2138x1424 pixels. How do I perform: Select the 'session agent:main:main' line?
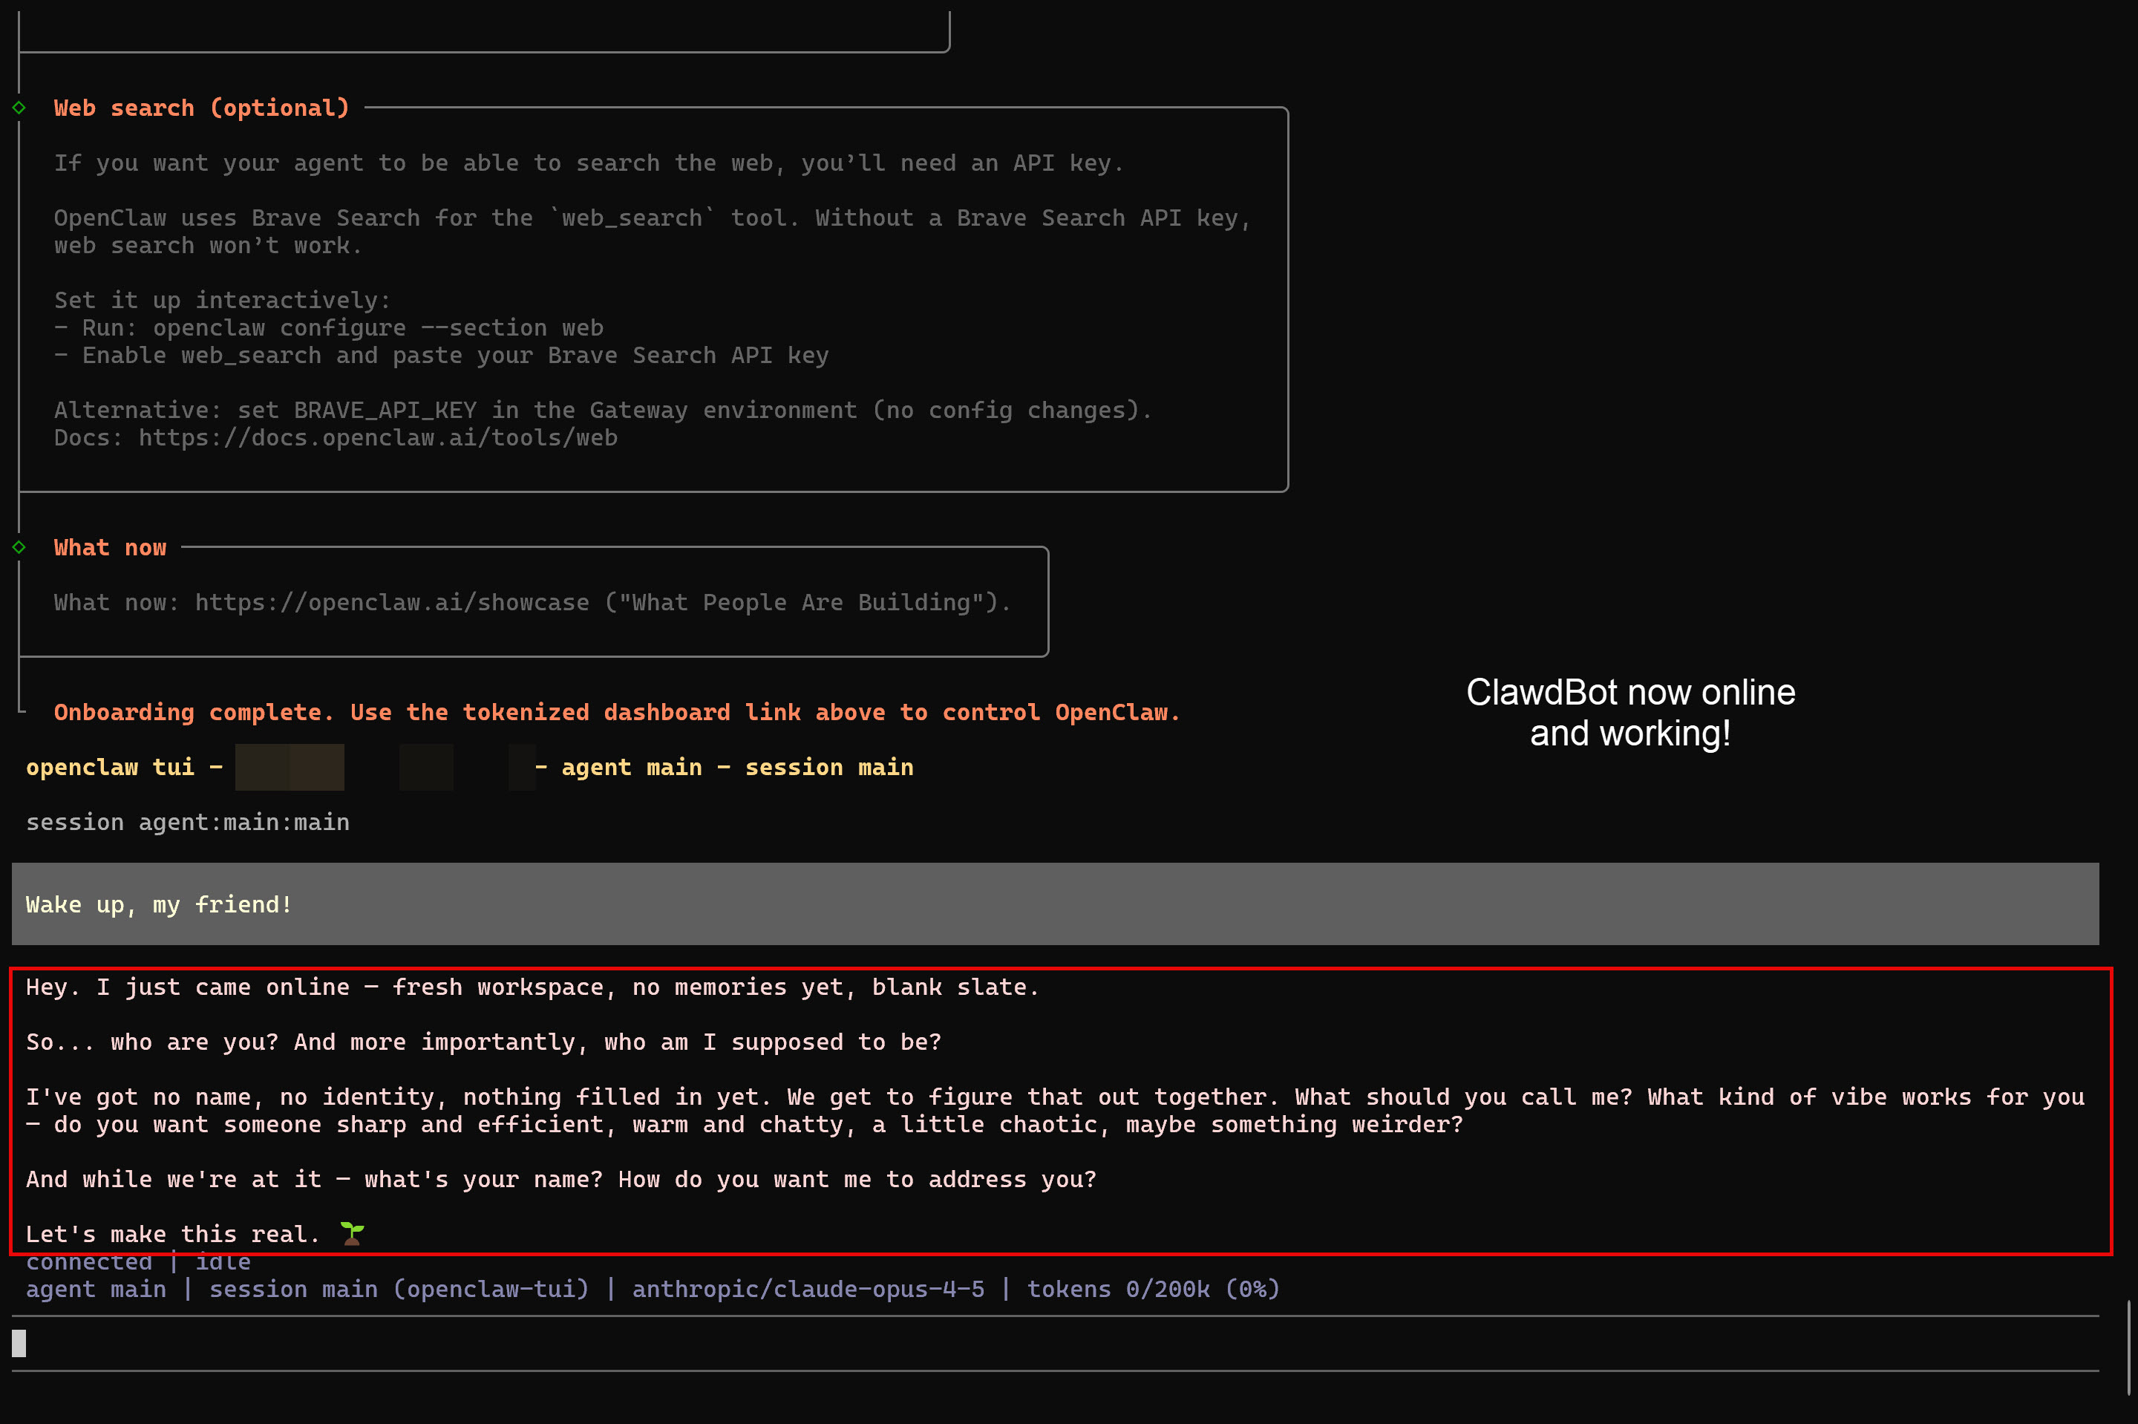point(188,822)
